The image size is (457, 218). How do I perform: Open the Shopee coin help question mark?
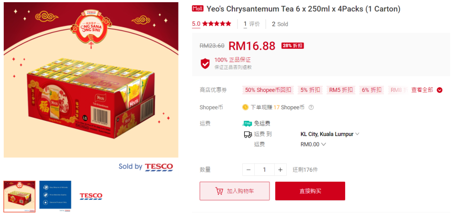point(311,107)
